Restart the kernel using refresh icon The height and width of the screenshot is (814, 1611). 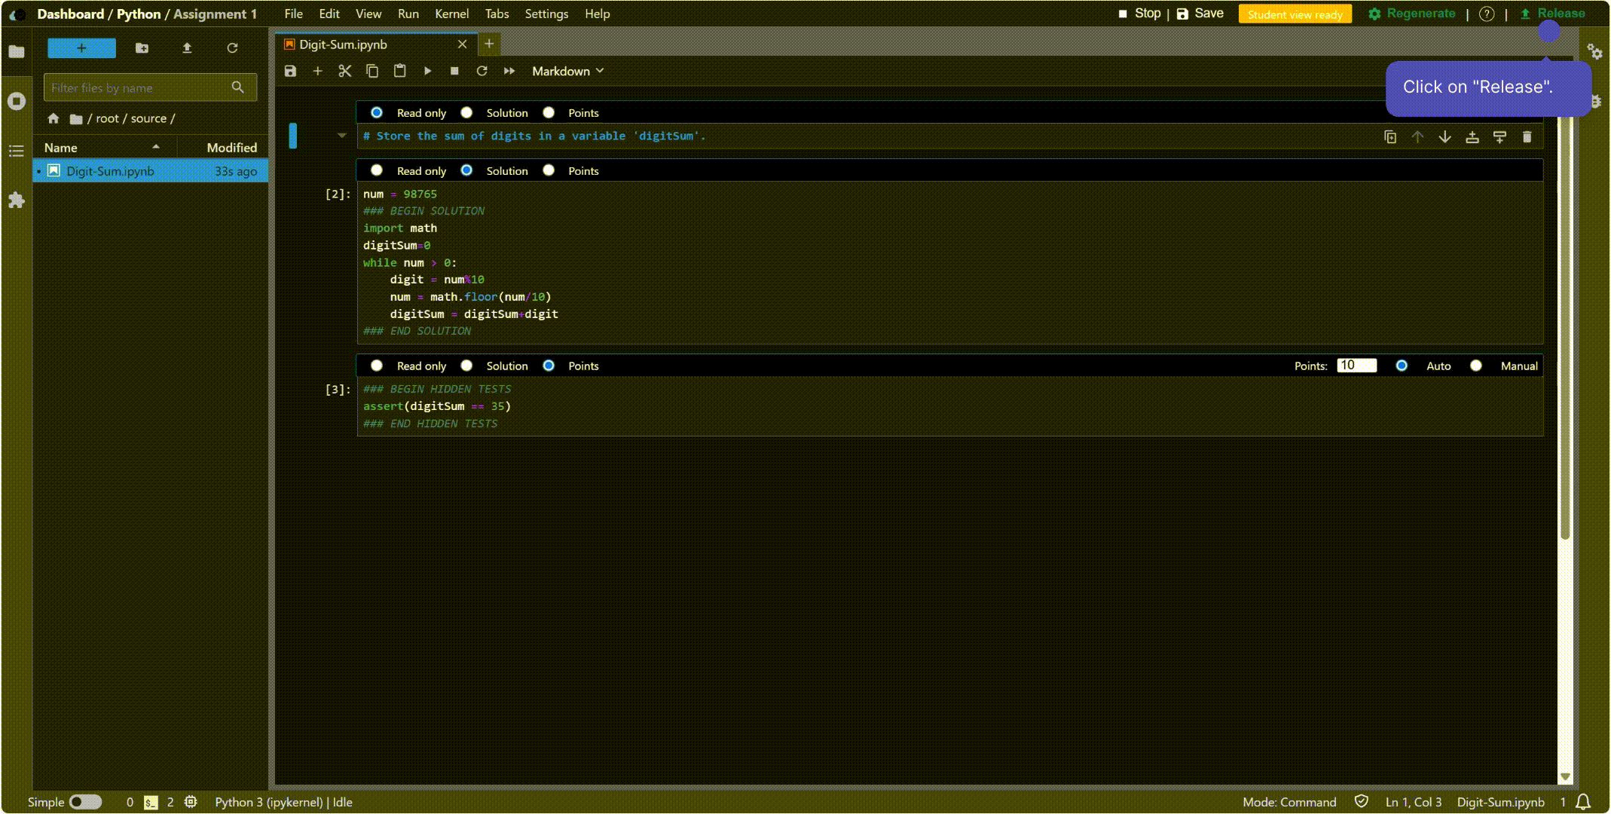pos(481,71)
